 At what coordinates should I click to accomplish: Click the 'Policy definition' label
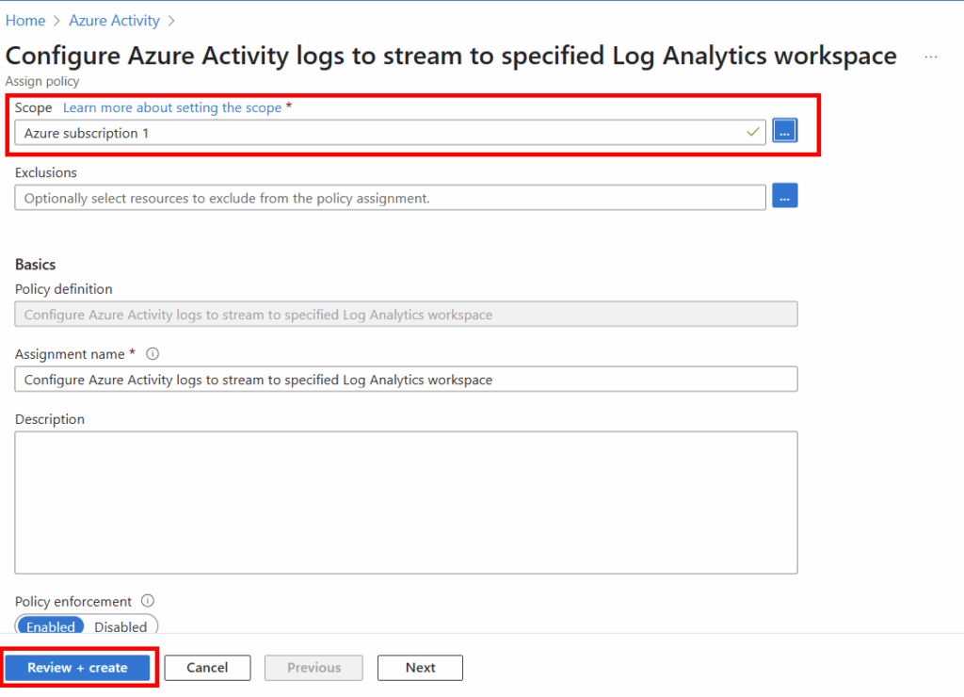64,289
